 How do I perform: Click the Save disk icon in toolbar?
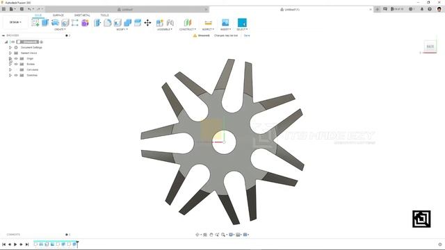tap(22, 9)
